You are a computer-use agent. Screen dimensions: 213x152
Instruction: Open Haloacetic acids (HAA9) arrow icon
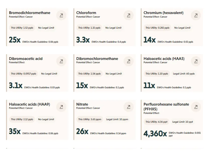[61, 107]
